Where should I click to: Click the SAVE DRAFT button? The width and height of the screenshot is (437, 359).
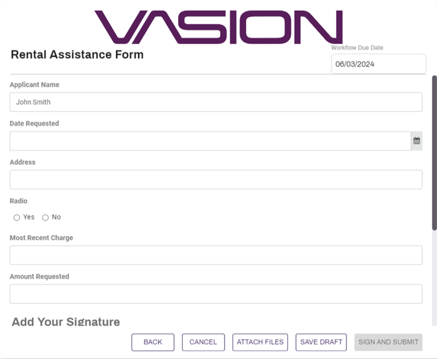pos(321,342)
